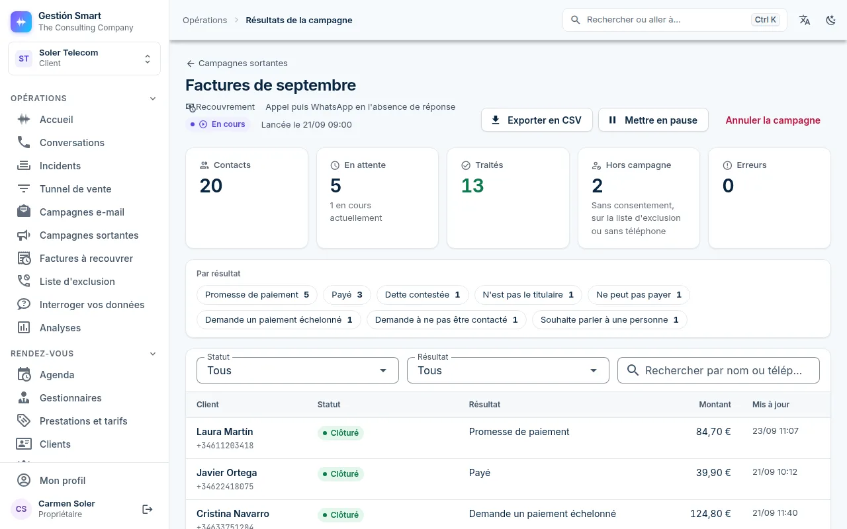Image resolution: width=847 pixels, height=529 pixels.
Task: Click the Analyses chart icon
Action: 24,328
